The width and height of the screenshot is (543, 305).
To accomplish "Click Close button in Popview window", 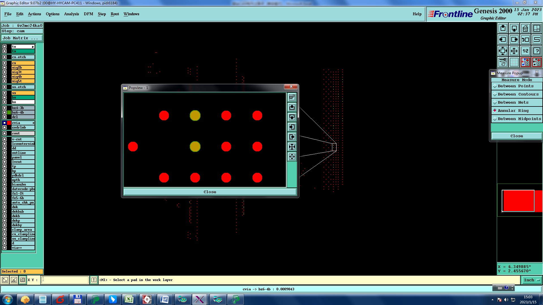I will (210, 192).
